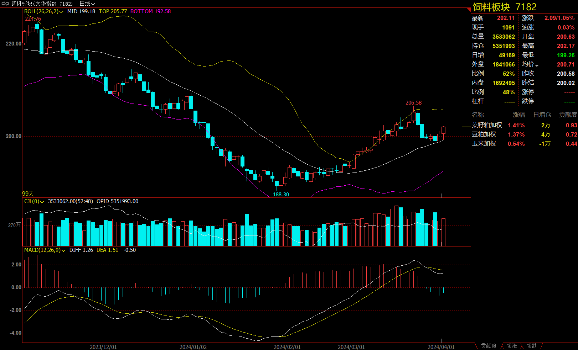Click the 2024/02/01 date marker on time axis
Screen dimensions: 578x350
(x=287, y=347)
